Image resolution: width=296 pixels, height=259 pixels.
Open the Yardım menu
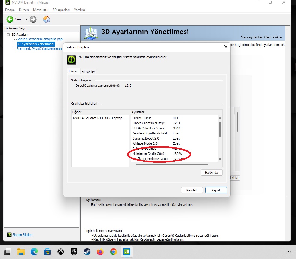click(x=79, y=10)
